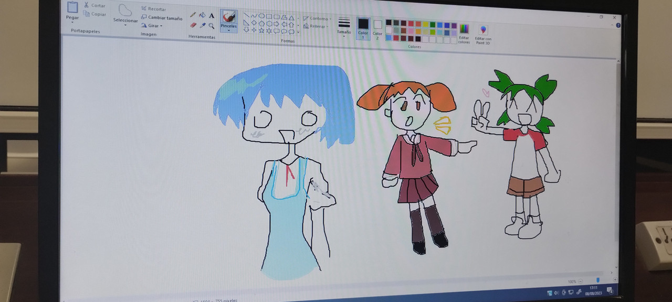Image resolution: width=672 pixels, height=302 pixels.
Task: Select the Pentagon shape
Action: point(261,24)
